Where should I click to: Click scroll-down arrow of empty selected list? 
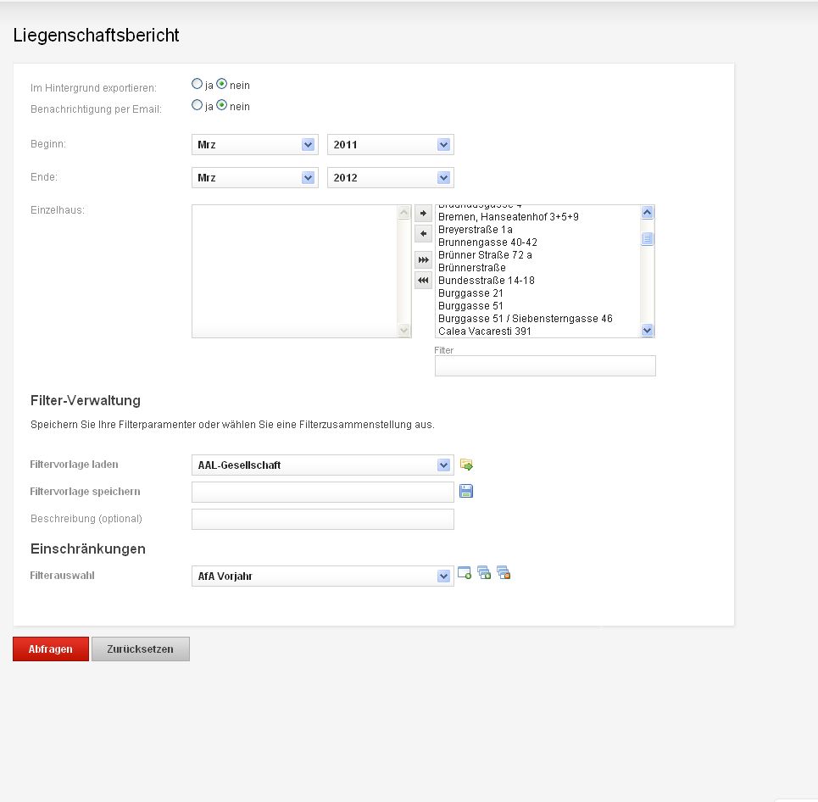(x=403, y=331)
